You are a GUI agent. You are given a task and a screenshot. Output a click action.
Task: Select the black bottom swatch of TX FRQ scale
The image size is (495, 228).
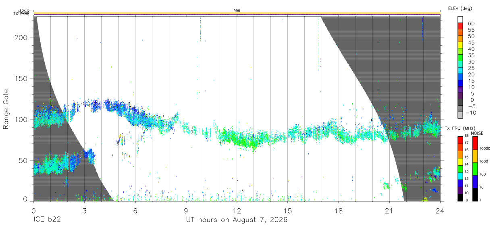(460, 198)
